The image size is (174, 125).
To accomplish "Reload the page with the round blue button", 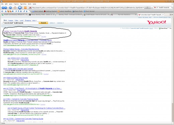I will pos(10,8).
